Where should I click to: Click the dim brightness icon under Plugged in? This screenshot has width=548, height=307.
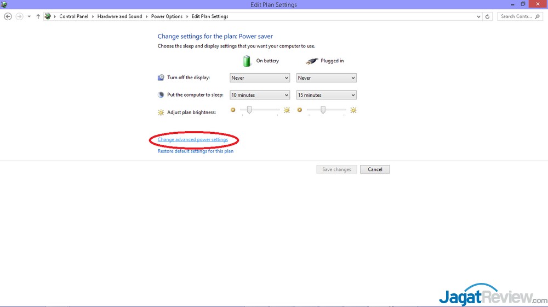click(299, 110)
